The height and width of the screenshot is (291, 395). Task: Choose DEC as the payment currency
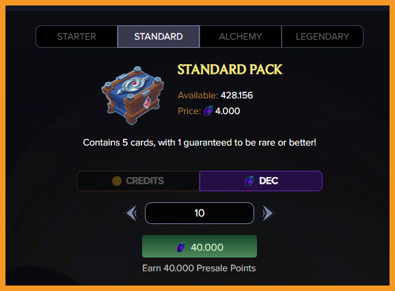pyautogui.click(x=261, y=181)
